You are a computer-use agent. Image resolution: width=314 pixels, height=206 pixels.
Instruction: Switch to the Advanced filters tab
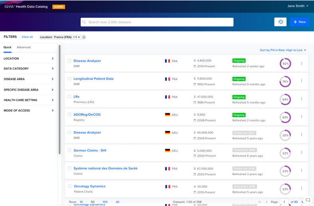[x=24, y=47]
